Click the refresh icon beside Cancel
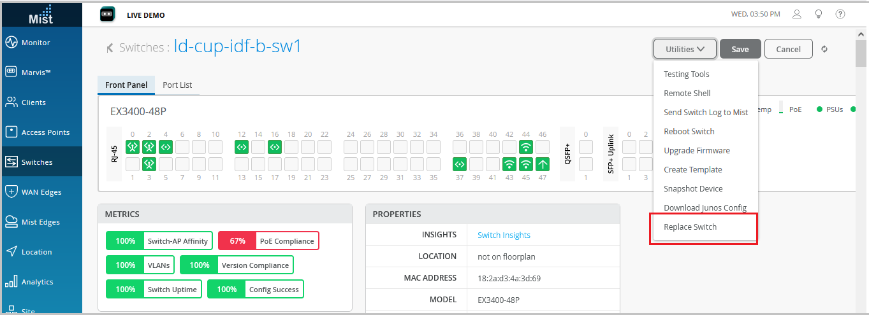This screenshot has width=869, height=315. tap(824, 49)
